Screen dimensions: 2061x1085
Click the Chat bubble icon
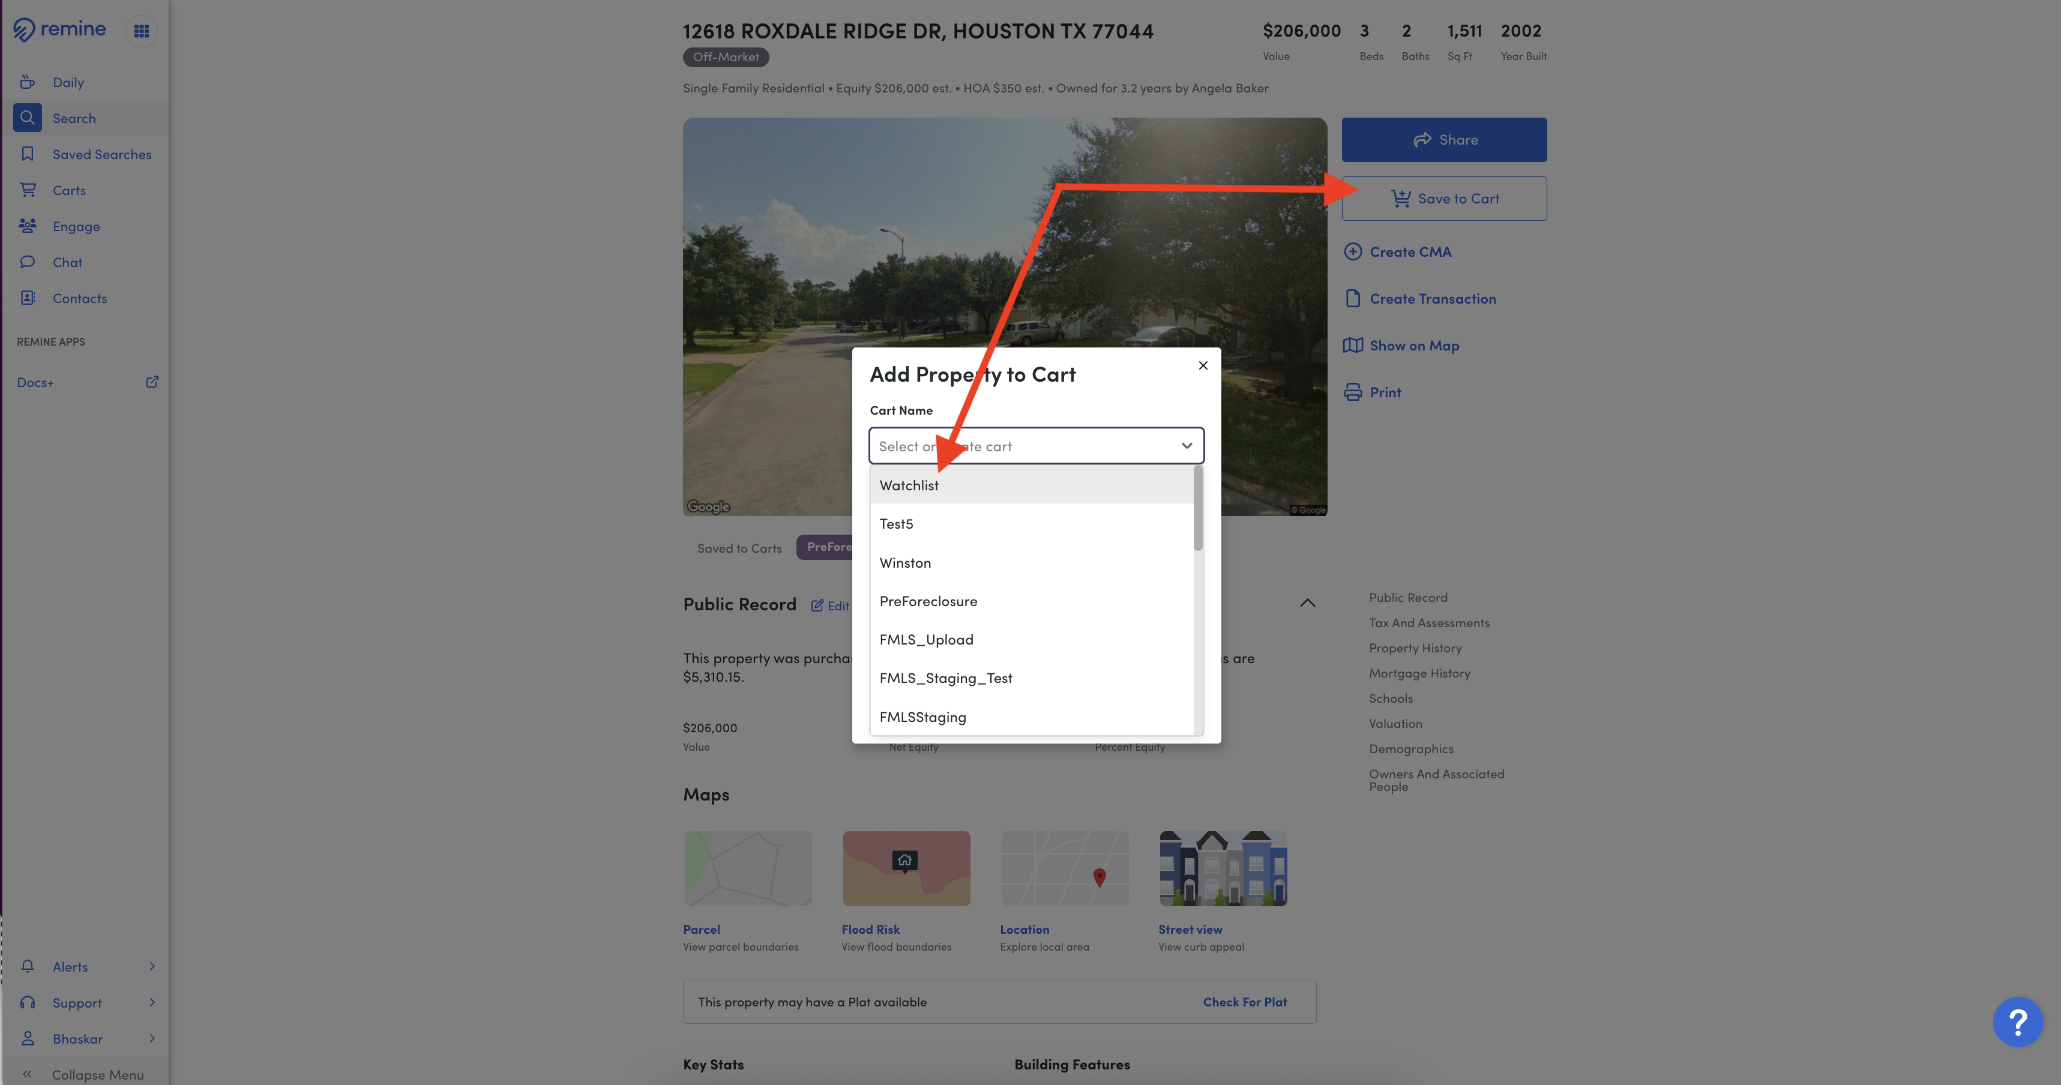[x=27, y=262]
